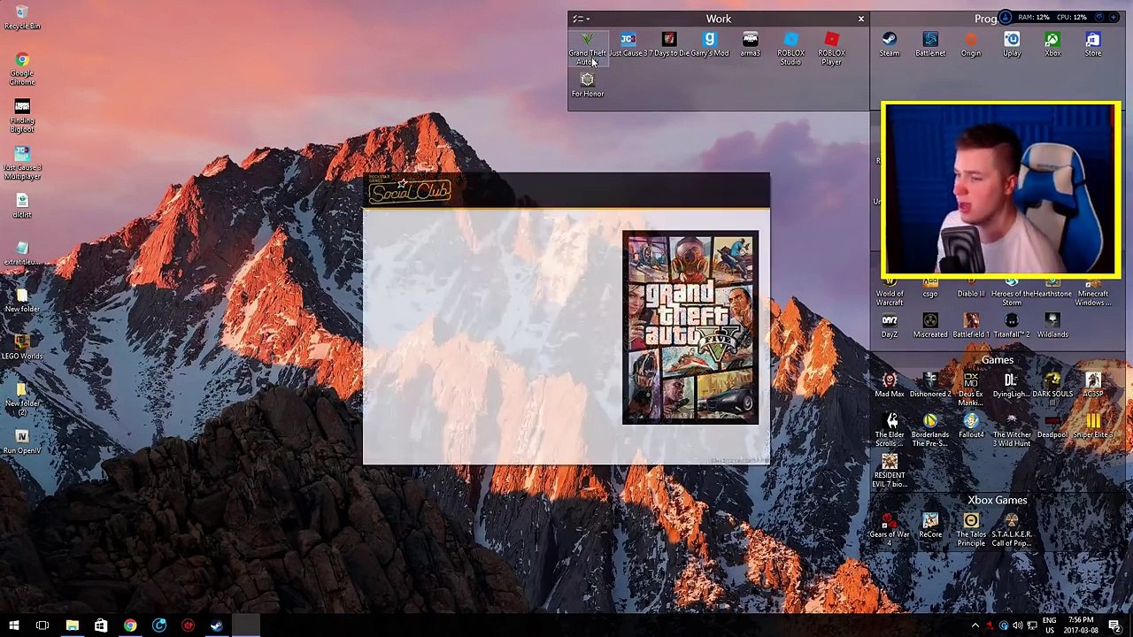Launch the For Honor shortcut

[587, 85]
